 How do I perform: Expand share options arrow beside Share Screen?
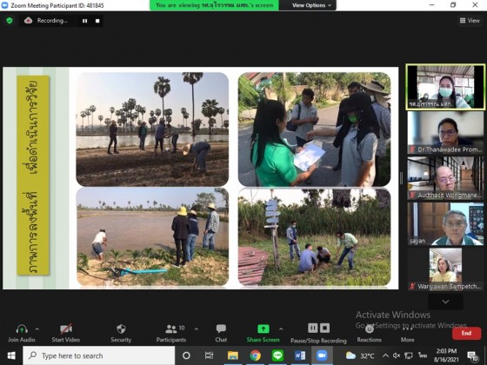[x=281, y=328]
